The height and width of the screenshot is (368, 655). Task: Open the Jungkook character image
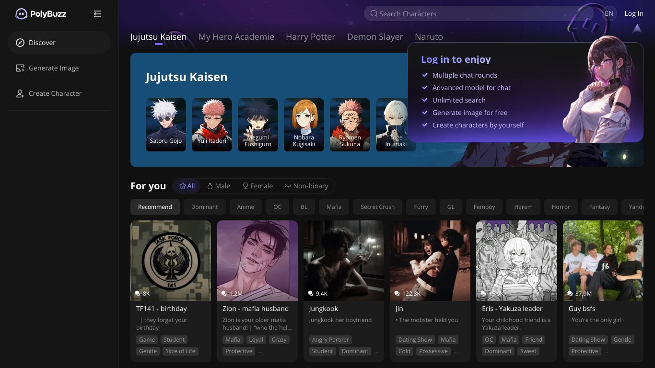[x=344, y=261]
